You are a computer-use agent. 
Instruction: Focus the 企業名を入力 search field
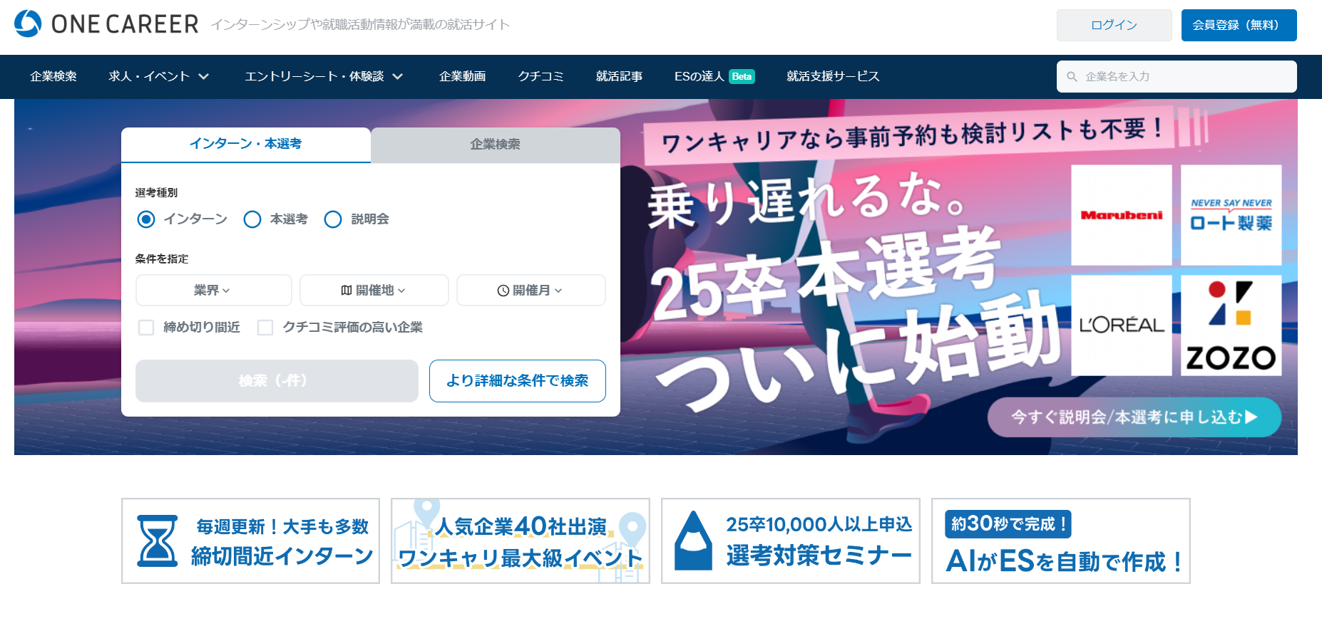tap(1177, 77)
